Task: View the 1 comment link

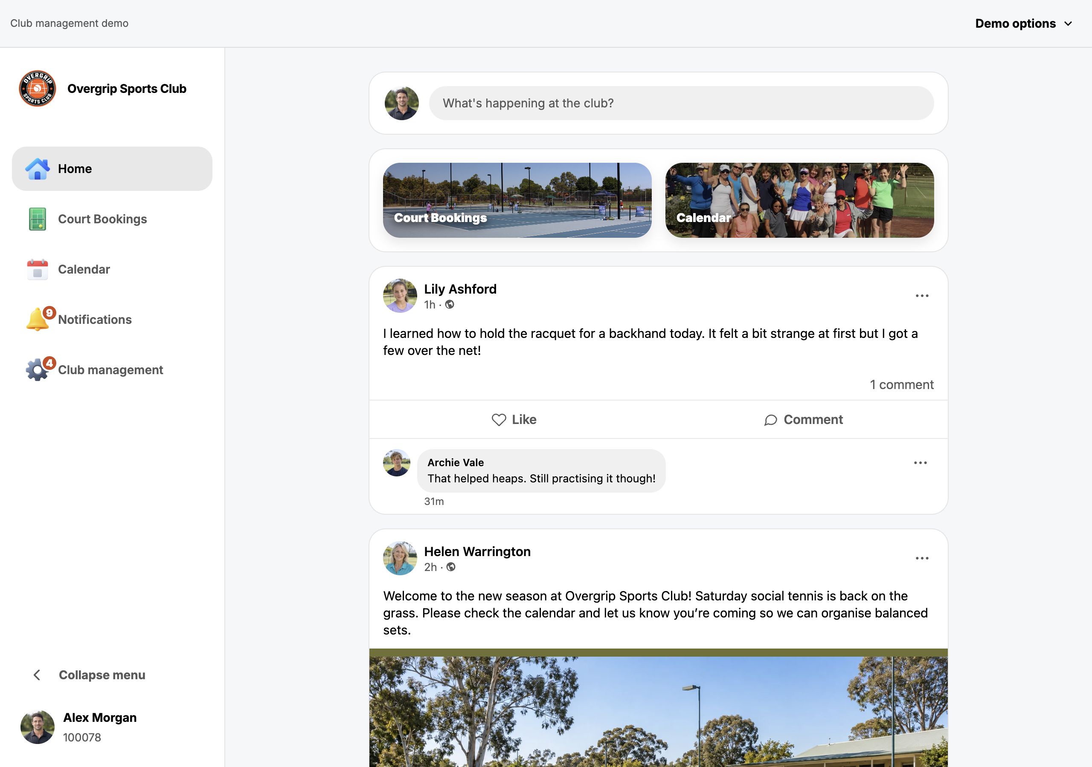Action: (901, 384)
